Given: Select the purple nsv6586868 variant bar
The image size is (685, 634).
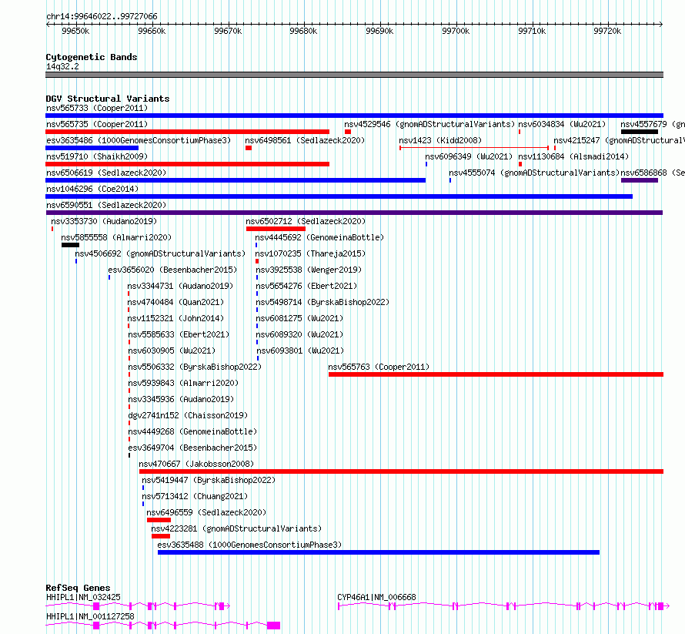Looking at the screenshot, I should pyautogui.click(x=640, y=180).
